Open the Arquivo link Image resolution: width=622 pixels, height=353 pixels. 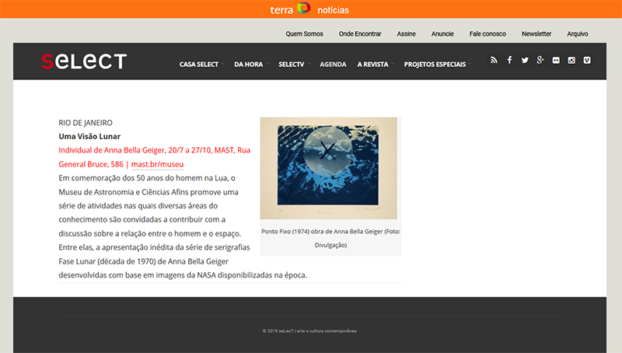point(577,33)
